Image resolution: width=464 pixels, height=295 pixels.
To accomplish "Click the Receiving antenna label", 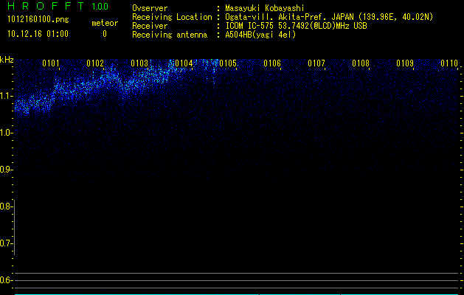I will [x=170, y=35].
